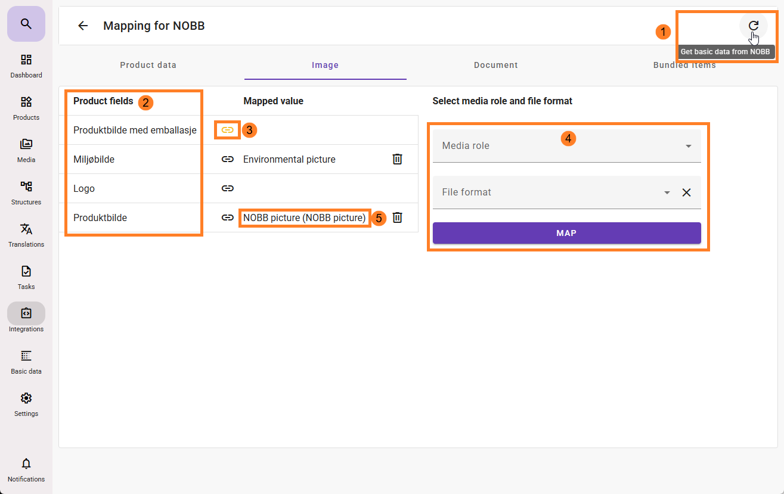Click the Product fields column header
The image size is (784, 494).
coord(103,101)
